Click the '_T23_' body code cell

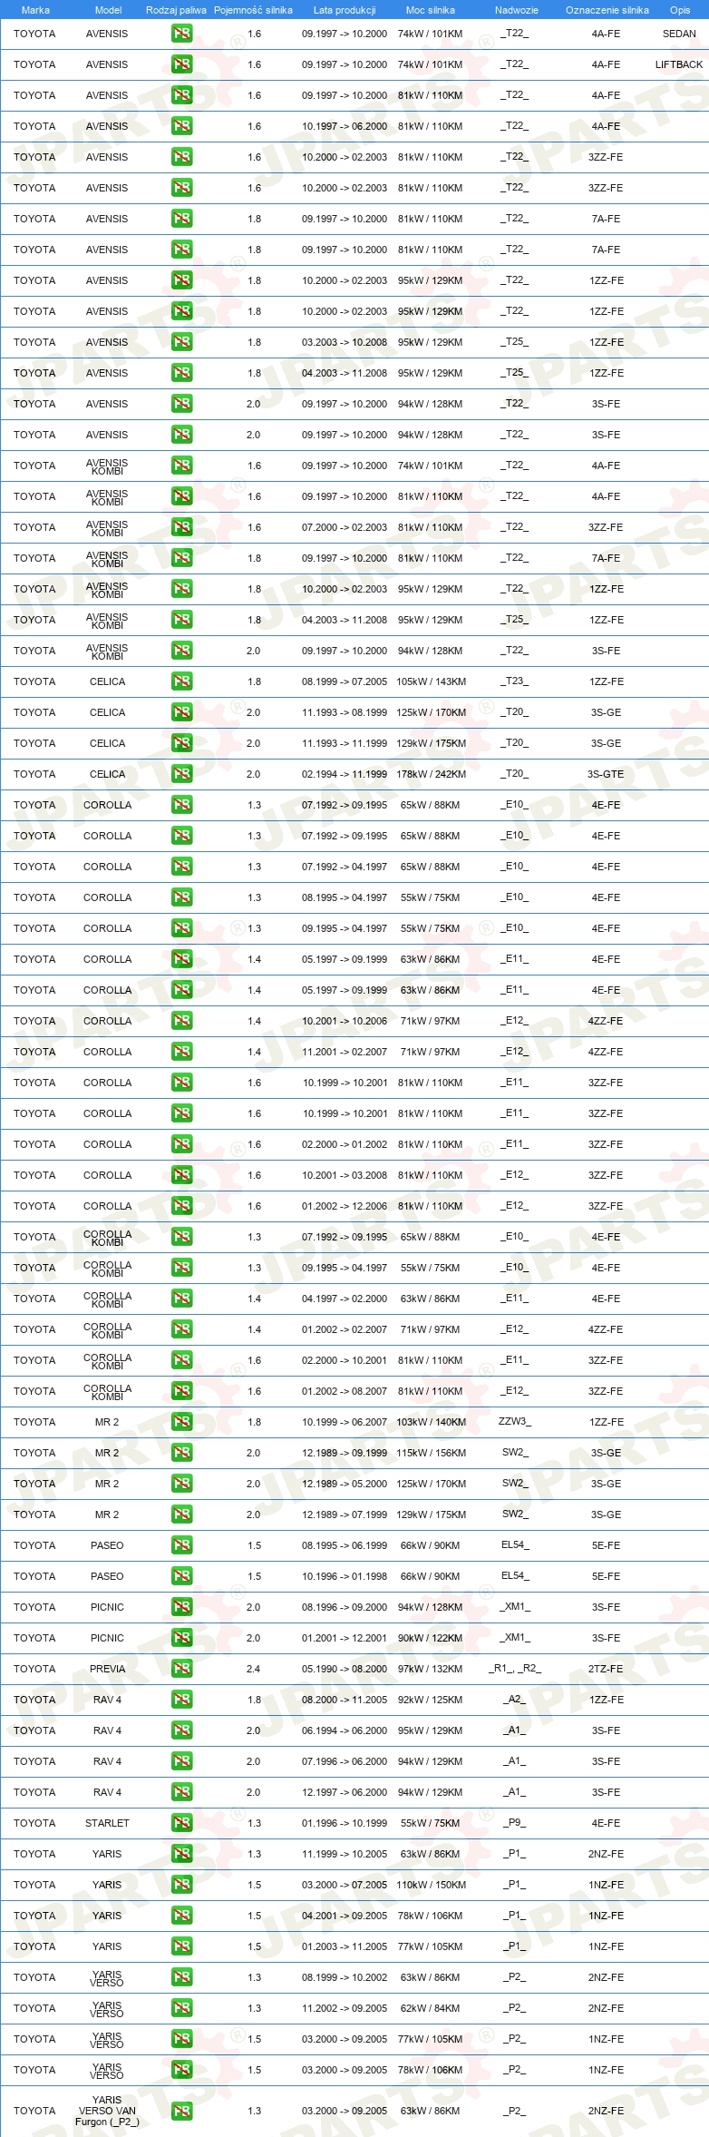click(x=515, y=681)
